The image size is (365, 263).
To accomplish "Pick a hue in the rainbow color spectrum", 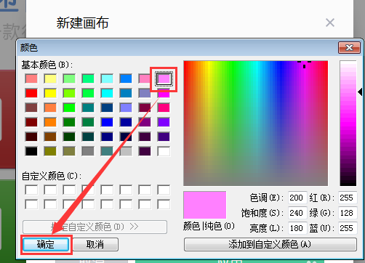I will [256, 124].
